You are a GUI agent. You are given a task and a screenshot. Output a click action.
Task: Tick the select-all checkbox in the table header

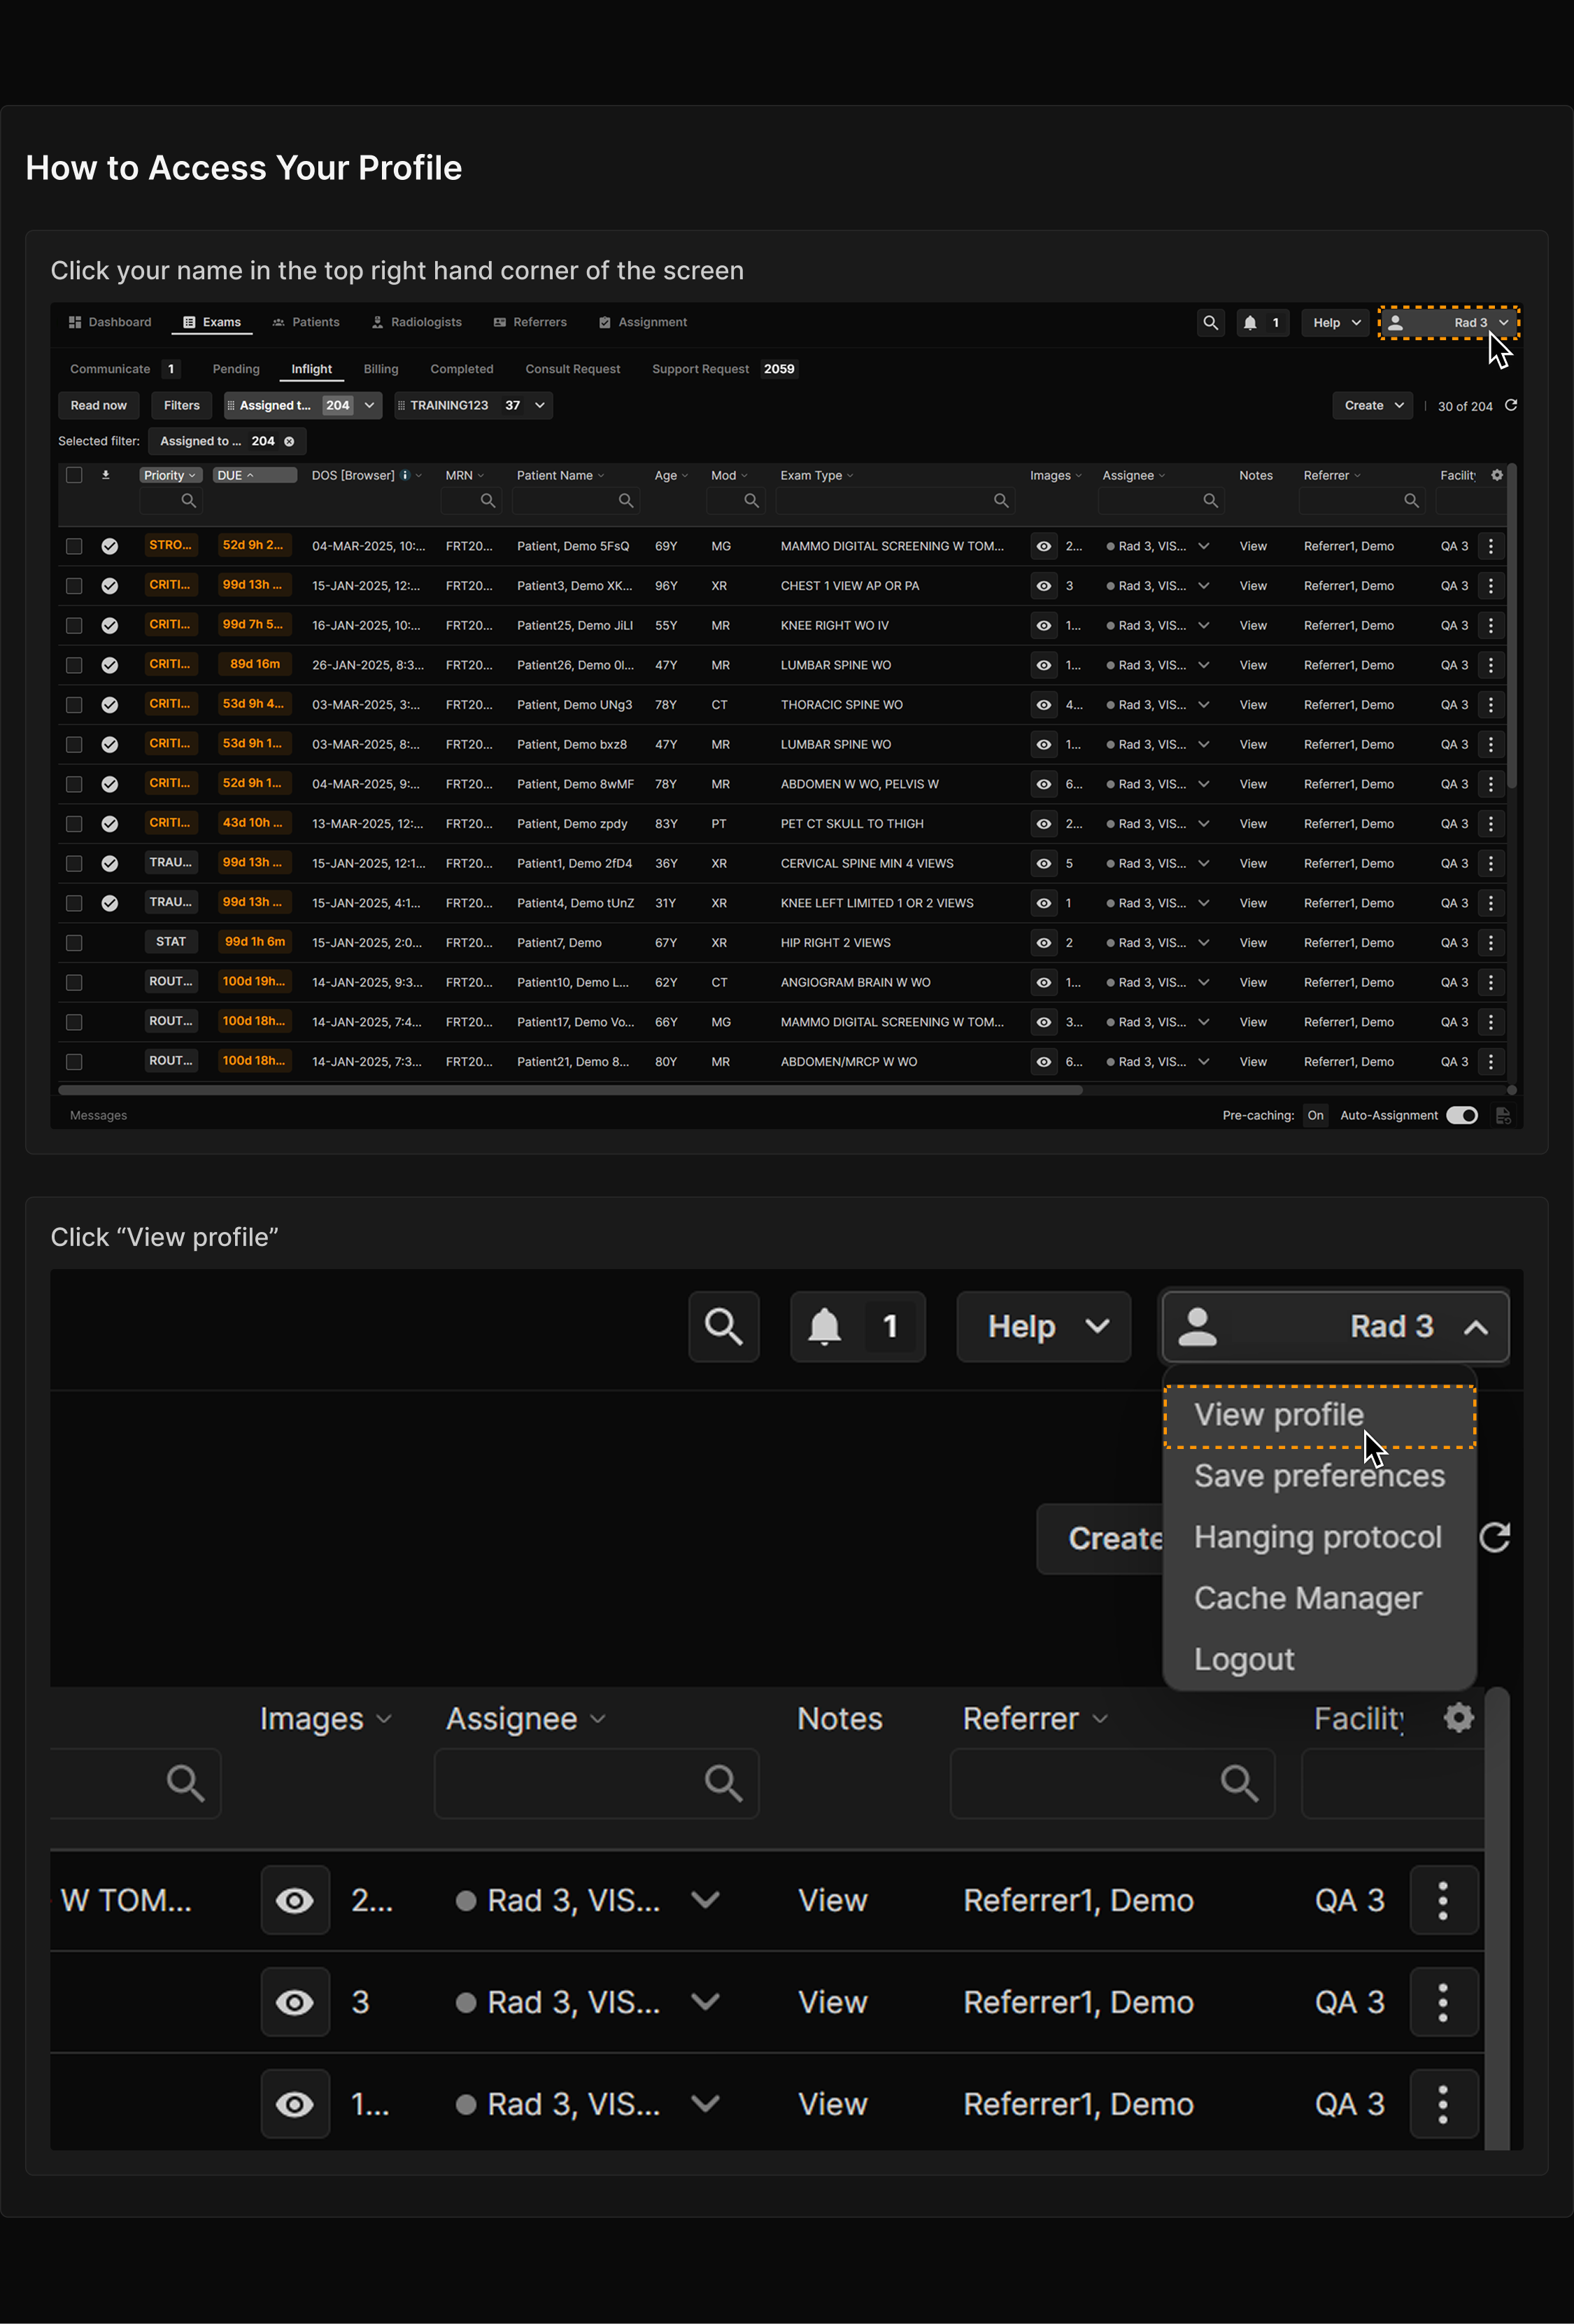(x=74, y=475)
